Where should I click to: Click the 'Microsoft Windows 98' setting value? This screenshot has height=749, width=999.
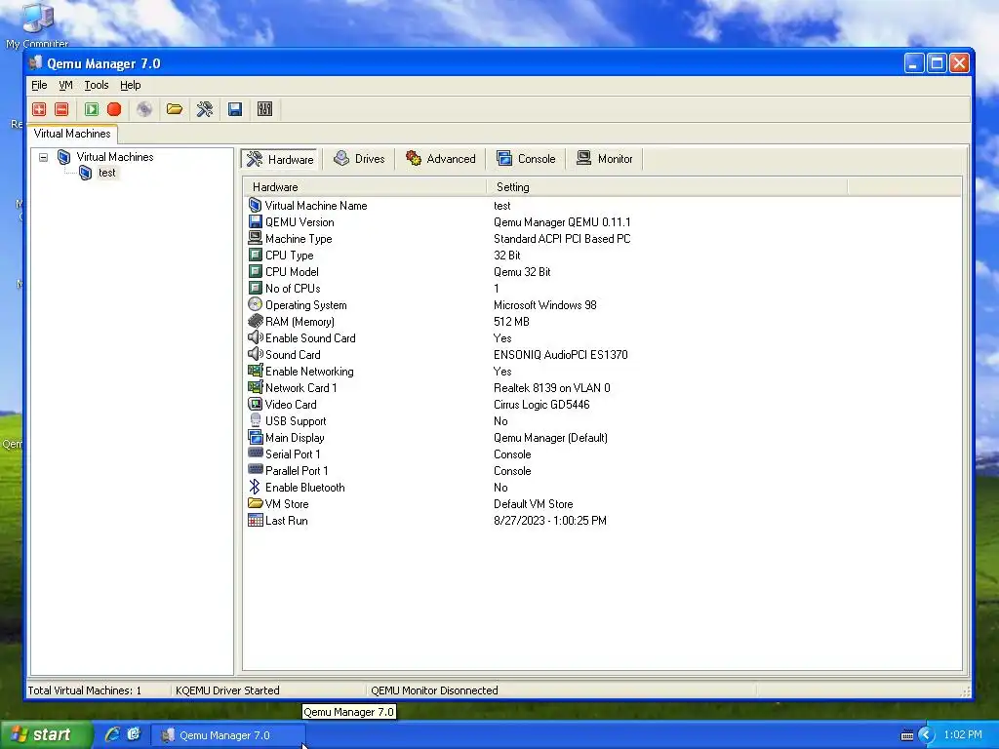click(x=544, y=305)
